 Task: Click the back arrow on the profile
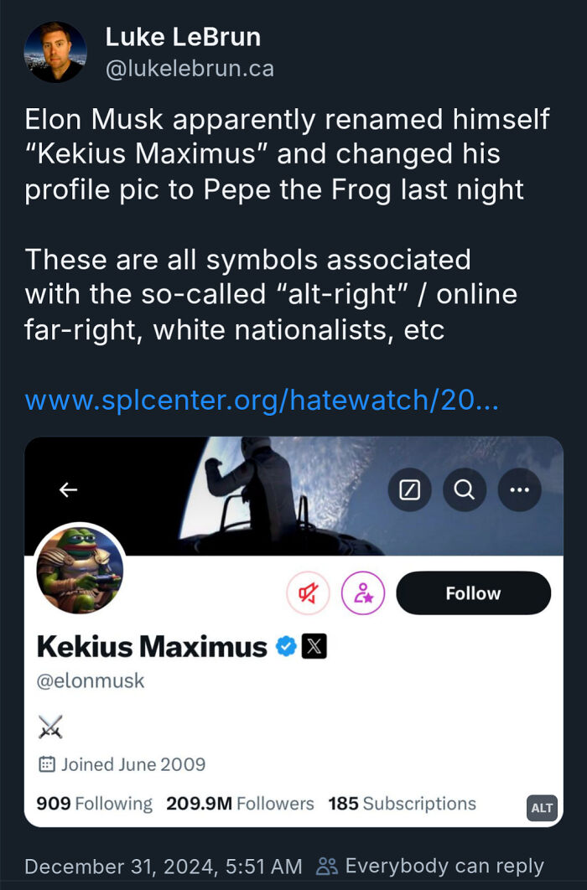pos(68,489)
